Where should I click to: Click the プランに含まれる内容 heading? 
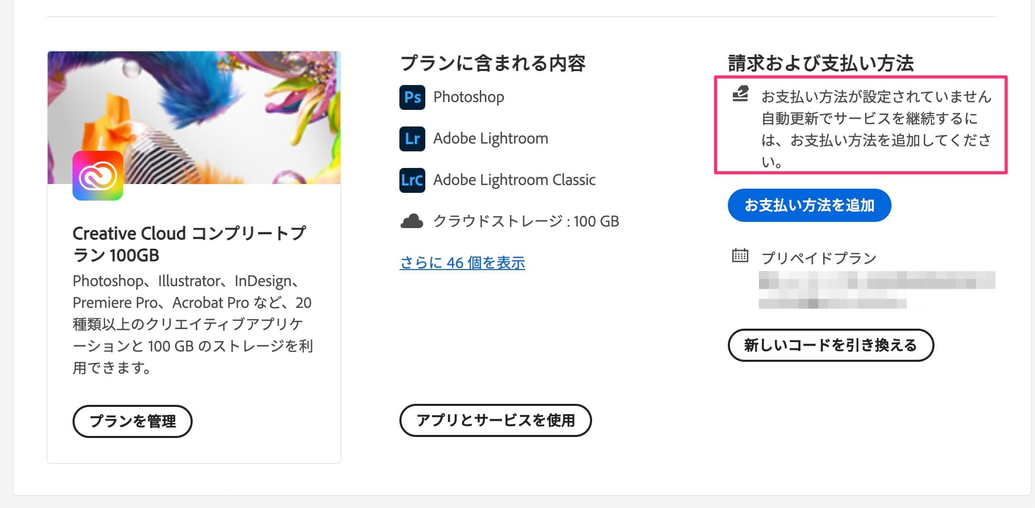(x=495, y=61)
